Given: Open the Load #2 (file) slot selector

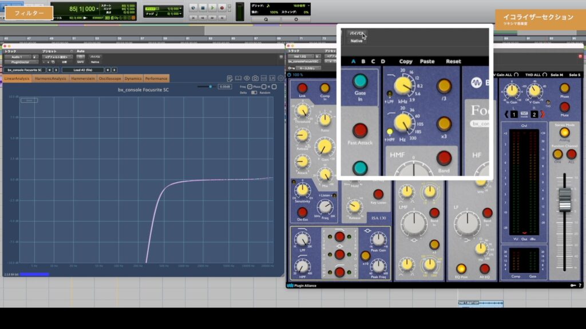Looking at the screenshot, I should pos(82,70).
